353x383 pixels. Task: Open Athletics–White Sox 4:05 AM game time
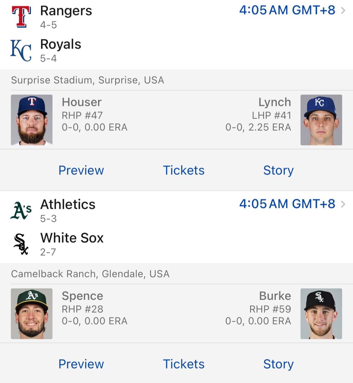coord(287,204)
